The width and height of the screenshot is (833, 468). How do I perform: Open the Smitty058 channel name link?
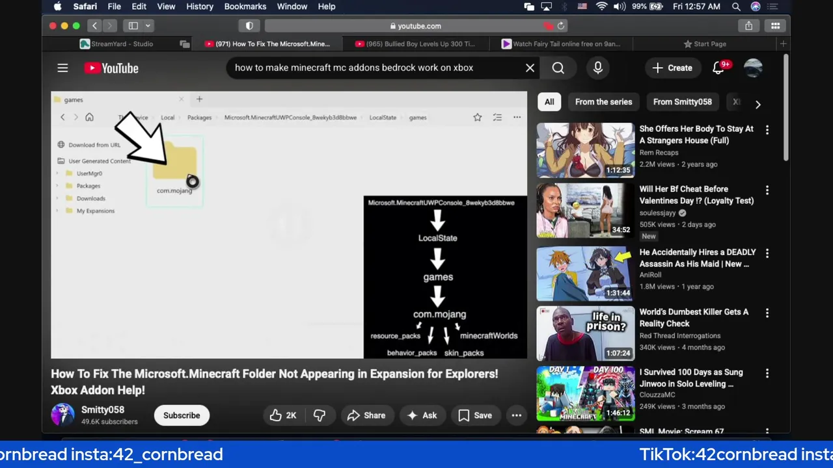coord(103,409)
